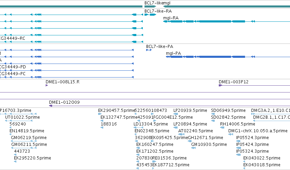The image size is (290, 170).
Task: Click the EK187712.5prime EST label
Action: [171, 165]
